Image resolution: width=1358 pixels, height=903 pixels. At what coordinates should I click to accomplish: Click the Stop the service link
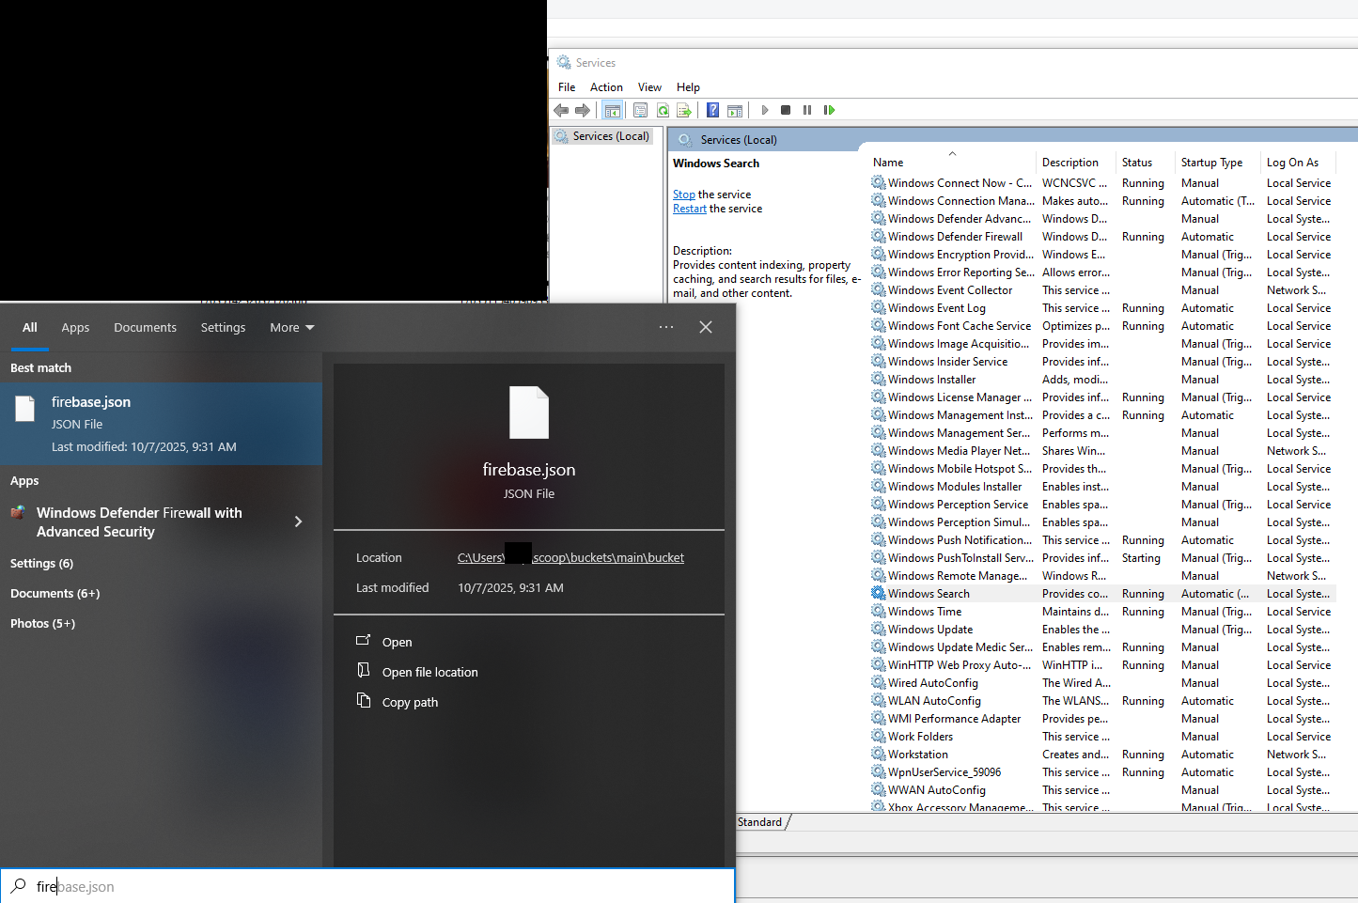pos(684,195)
